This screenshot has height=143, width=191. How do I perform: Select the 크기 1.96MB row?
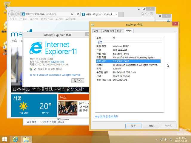[128, 69]
